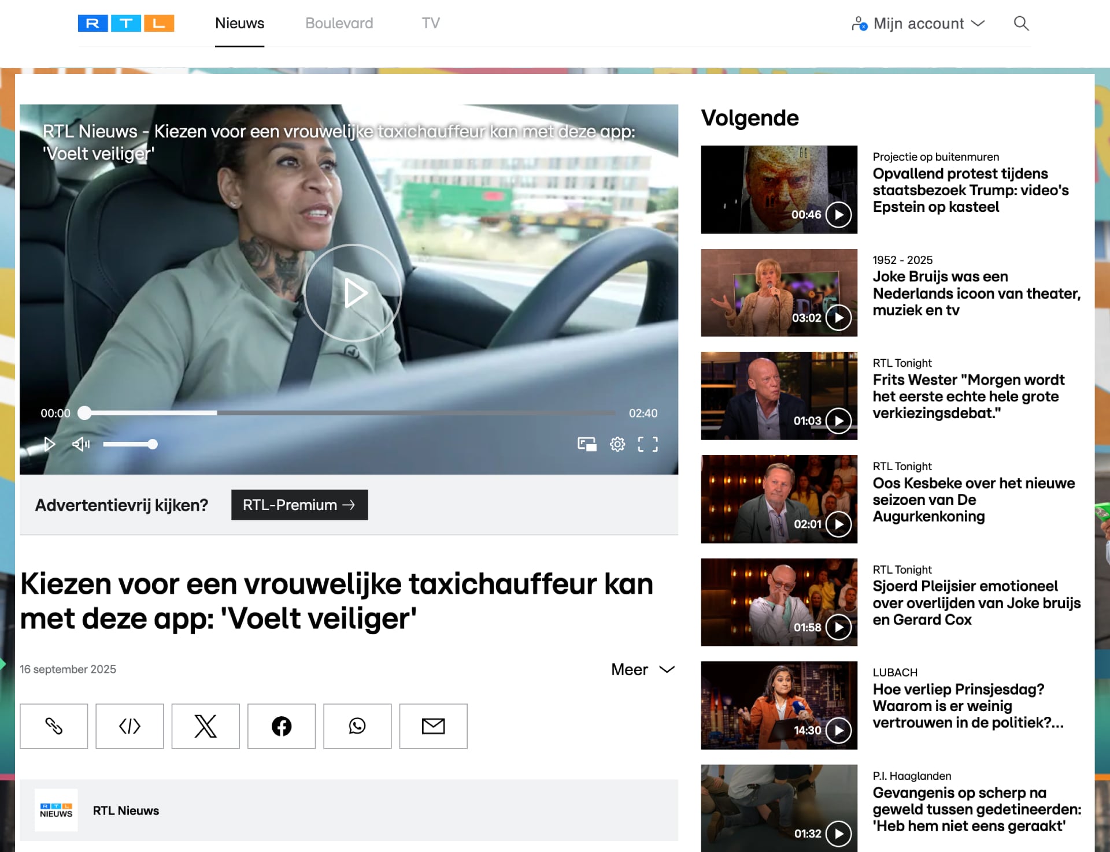Viewport: 1110px width, 852px height.
Task: Adjust the volume slider handle
Action: pos(153,444)
